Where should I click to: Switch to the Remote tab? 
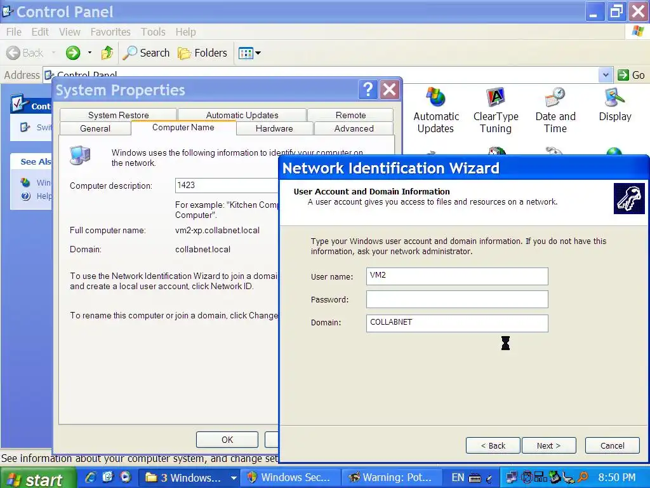pyautogui.click(x=350, y=115)
